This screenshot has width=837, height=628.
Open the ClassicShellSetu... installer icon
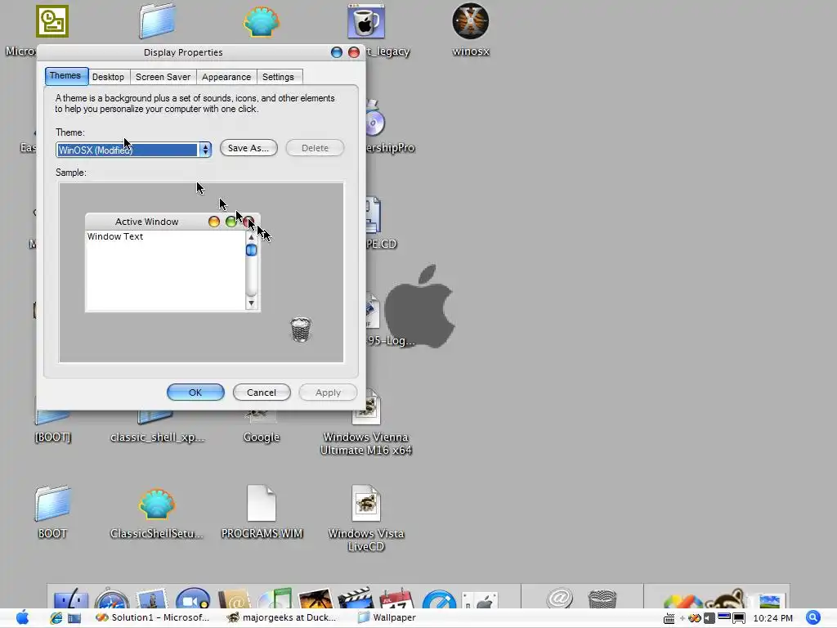[156, 504]
